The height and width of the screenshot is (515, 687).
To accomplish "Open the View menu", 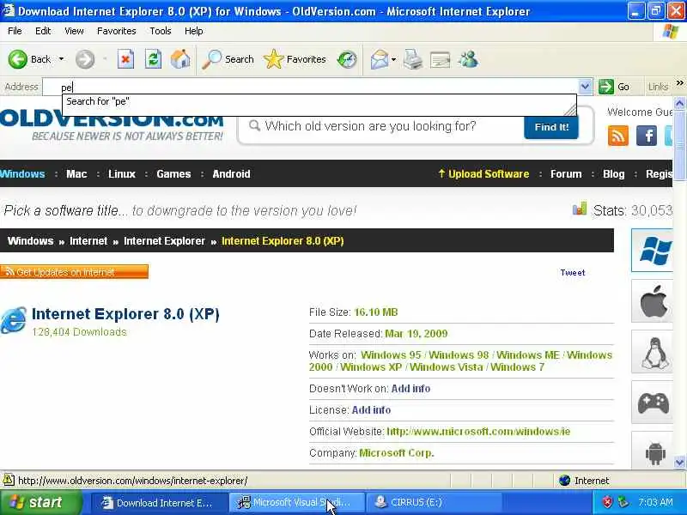I will point(74,31).
